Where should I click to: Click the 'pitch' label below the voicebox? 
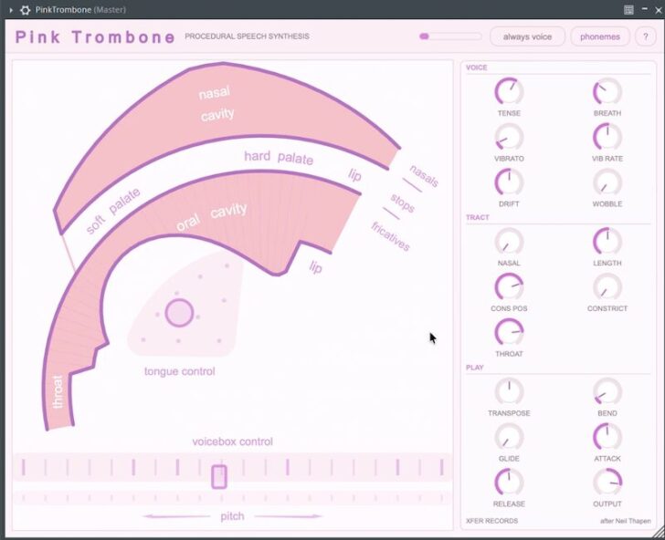[x=232, y=516]
